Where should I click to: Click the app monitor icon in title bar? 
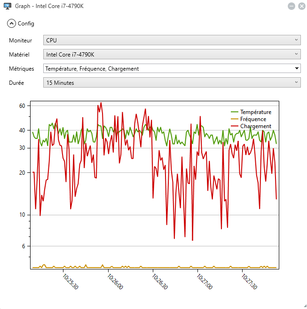click(x=8, y=6)
